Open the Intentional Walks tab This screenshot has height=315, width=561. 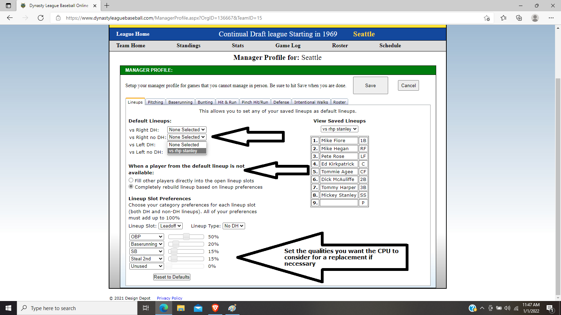point(311,102)
